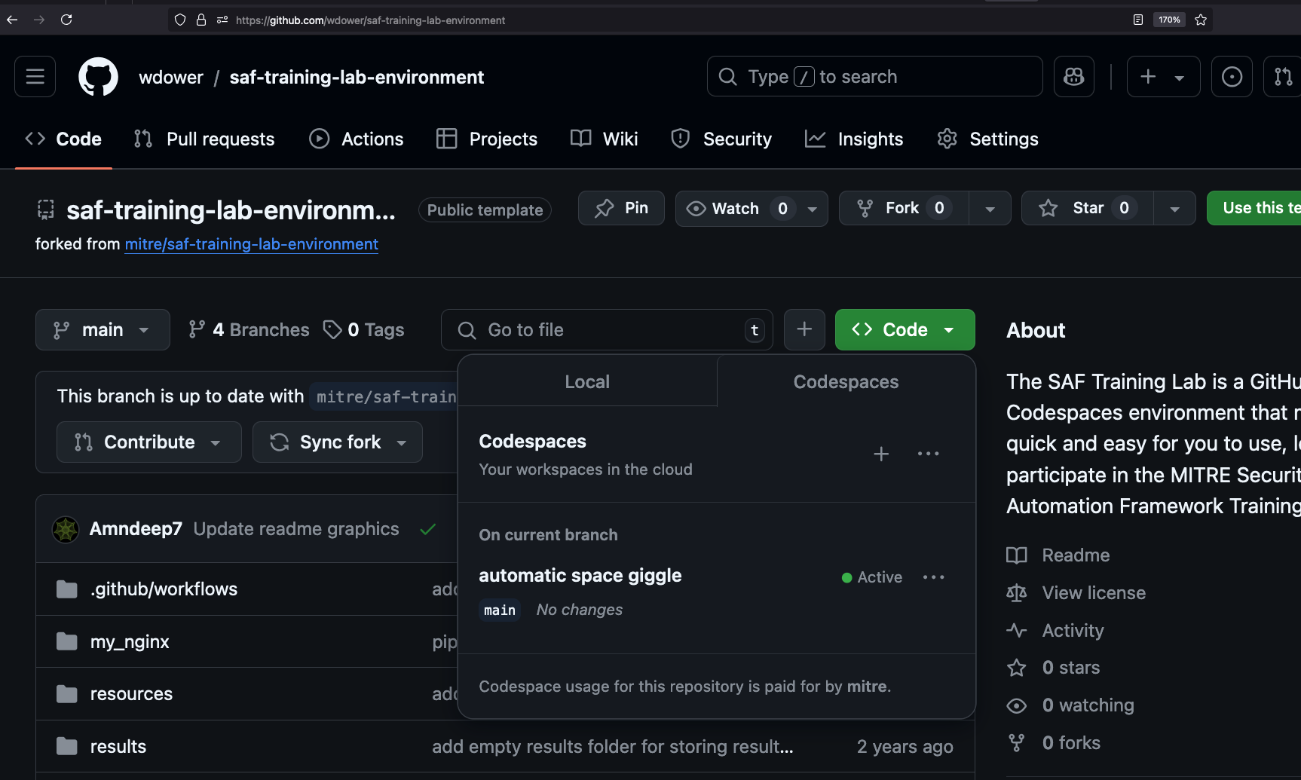Open the mitre/saf-training-lab-environment upstream link
Screen dimensions: 1301x780
pos(251,244)
